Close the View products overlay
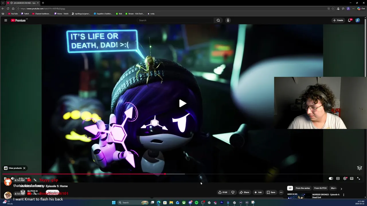Image resolution: width=367 pixels, height=206 pixels. tap(24, 168)
